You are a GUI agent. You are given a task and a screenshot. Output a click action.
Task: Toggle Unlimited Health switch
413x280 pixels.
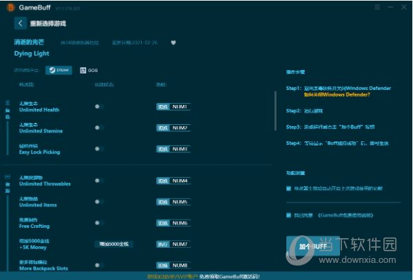99,106
